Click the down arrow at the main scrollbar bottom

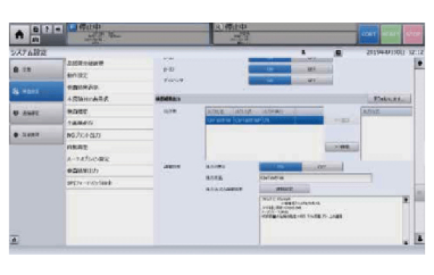(x=420, y=238)
